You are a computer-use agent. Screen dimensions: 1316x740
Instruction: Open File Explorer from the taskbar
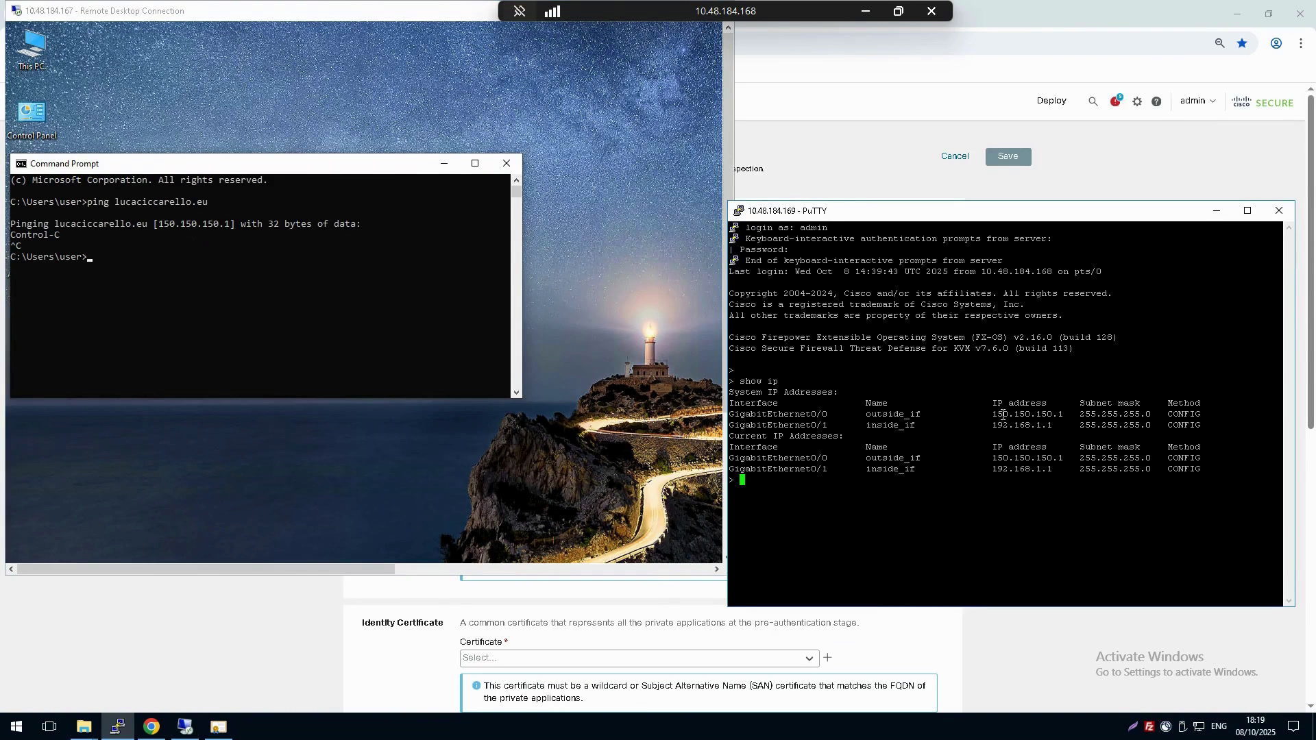[x=84, y=726]
